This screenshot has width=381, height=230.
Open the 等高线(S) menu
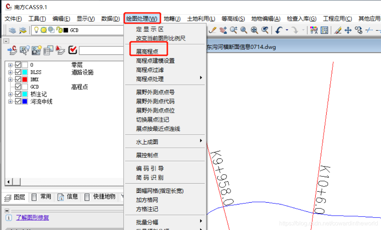(x=233, y=19)
